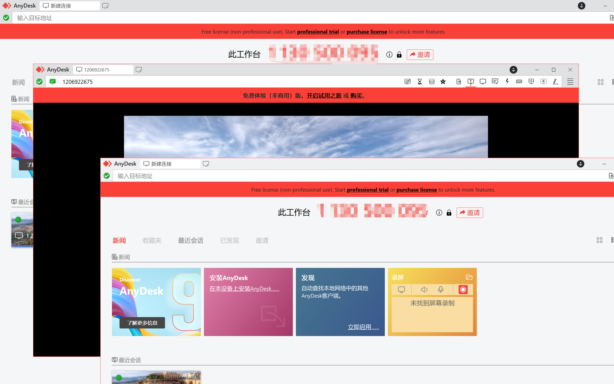Switch to 收藏夹 tab
This screenshot has height=384, width=614.
[x=152, y=240]
